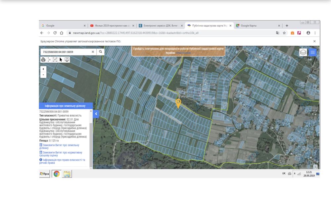Collapse the side panel with the arrow
The width and height of the screenshot is (331, 218).
coord(96,114)
